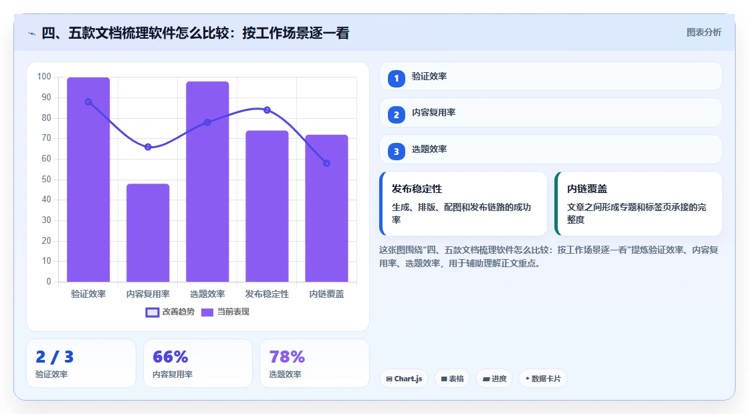Click the 验证效率 x-axis label
Image resolution: width=749 pixels, height=414 pixels.
pyautogui.click(x=88, y=294)
